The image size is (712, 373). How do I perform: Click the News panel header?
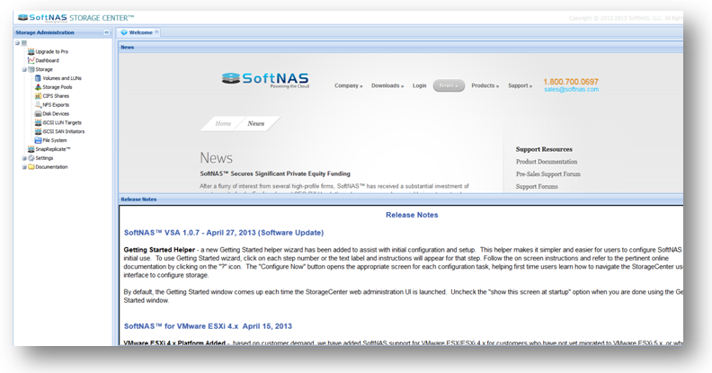coord(401,47)
